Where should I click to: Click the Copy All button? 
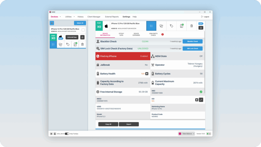pyautogui.click(x=108, y=124)
